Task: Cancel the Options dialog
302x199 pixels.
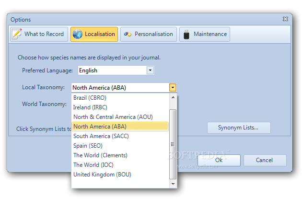Action: 265,160
